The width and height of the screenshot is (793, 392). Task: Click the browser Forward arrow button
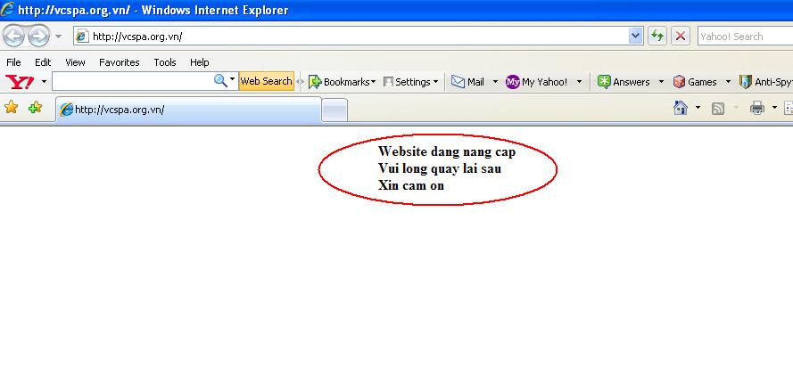tap(38, 37)
